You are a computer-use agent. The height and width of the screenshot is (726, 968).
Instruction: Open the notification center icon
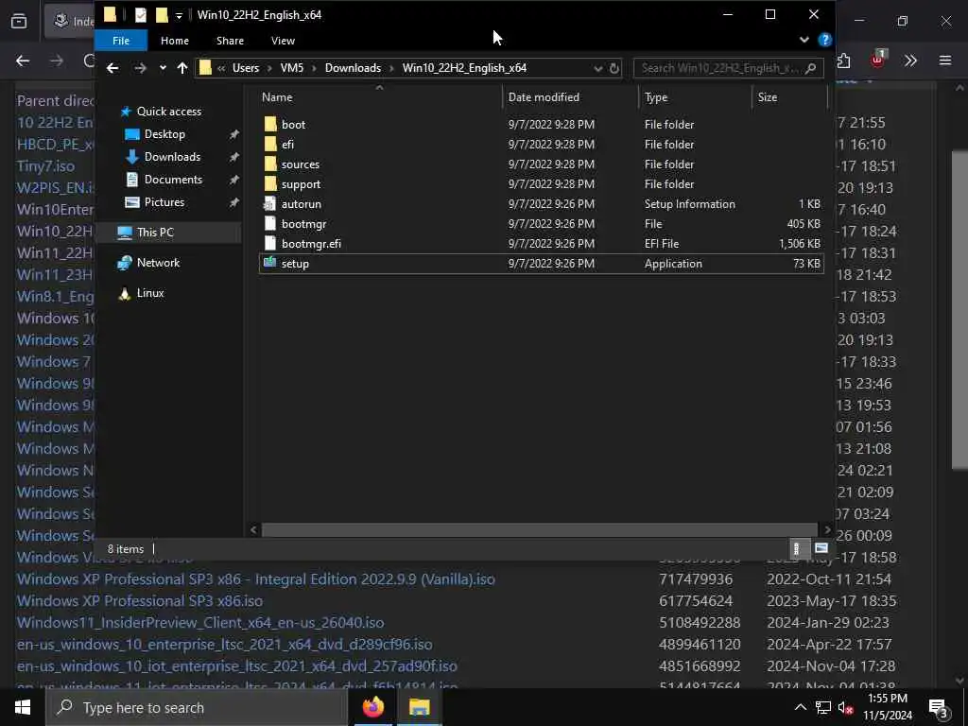point(939,707)
